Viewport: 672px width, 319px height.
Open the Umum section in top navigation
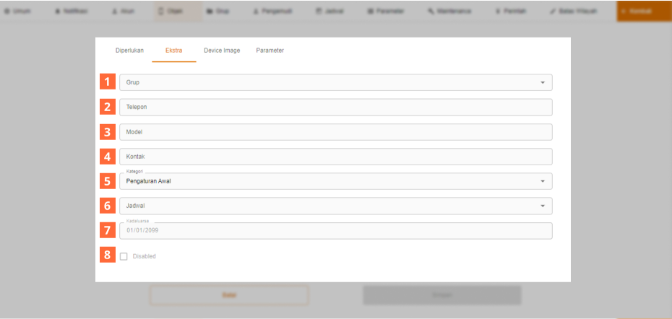pyautogui.click(x=18, y=12)
